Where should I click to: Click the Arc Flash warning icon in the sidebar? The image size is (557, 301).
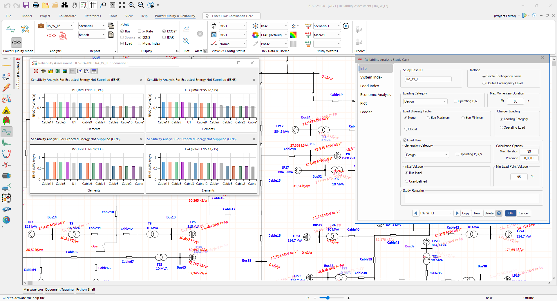point(6,110)
